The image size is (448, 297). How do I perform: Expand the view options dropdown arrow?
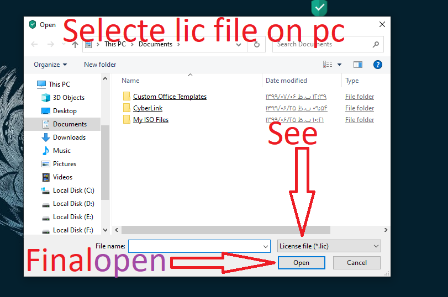pyautogui.click(x=339, y=65)
